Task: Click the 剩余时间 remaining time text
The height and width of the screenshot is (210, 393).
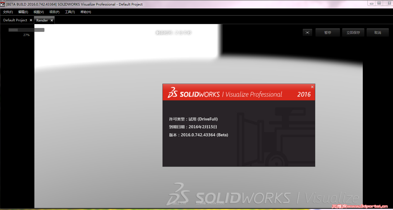Action: 174,33
